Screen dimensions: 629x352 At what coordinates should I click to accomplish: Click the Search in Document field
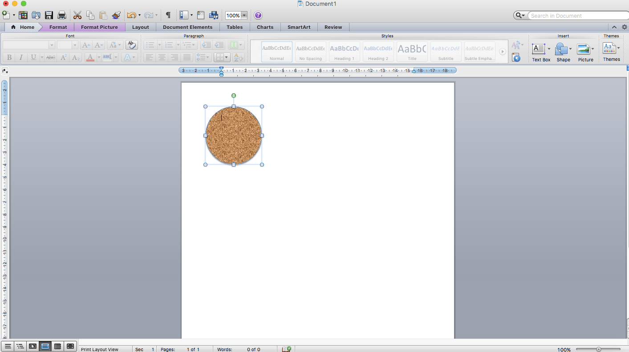[574, 16]
